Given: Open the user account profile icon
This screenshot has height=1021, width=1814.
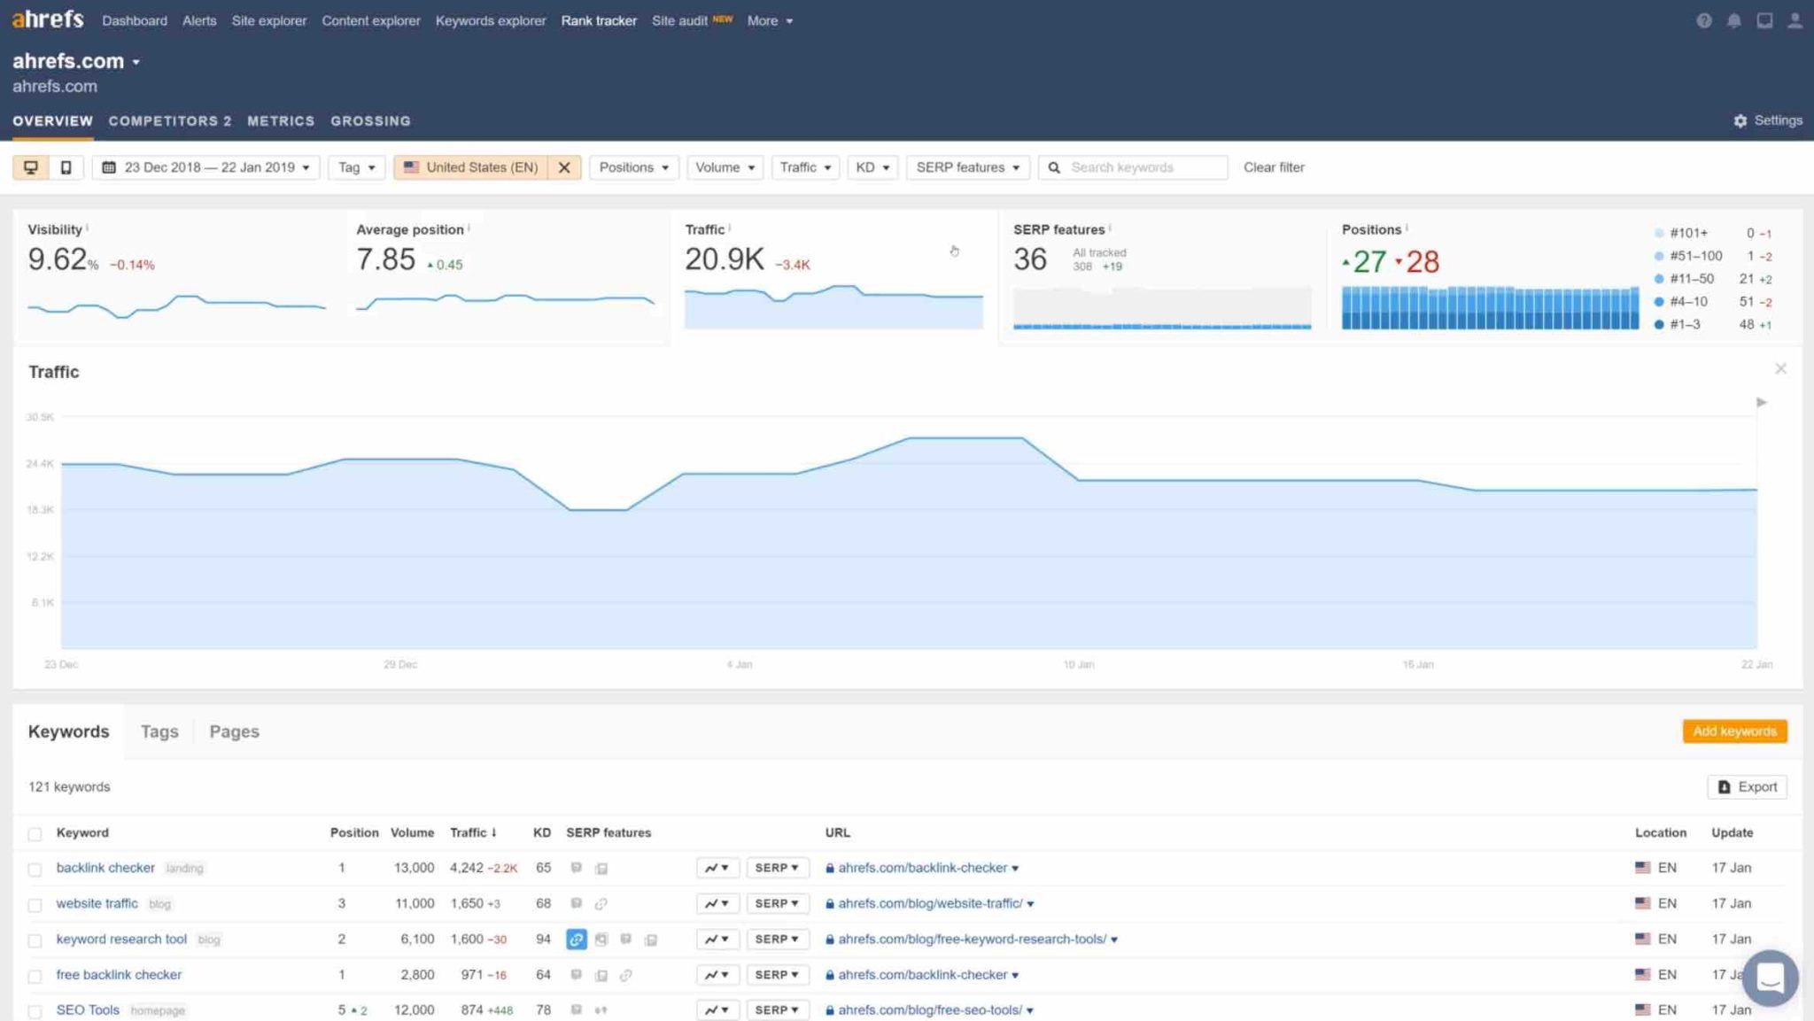Looking at the screenshot, I should (x=1795, y=20).
